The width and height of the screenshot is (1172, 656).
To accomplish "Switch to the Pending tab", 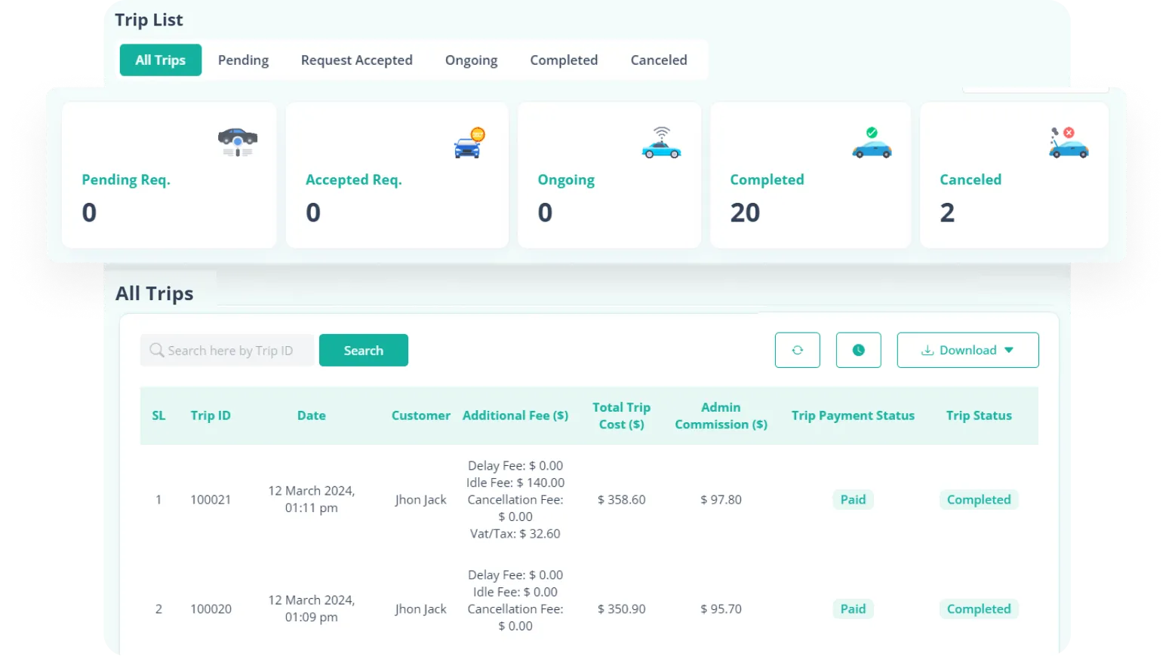I will coord(243,60).
